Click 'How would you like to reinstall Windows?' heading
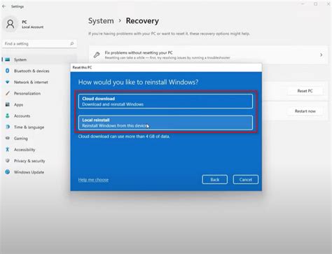The height and width of the screenshot is (254, 332). [x=138, y=82]
